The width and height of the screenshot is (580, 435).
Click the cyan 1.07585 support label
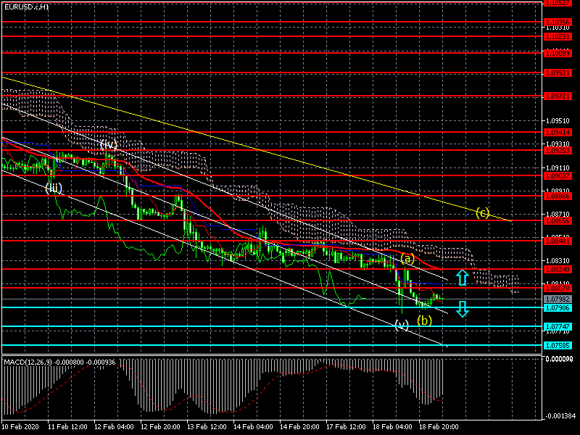tap(558, 346)
